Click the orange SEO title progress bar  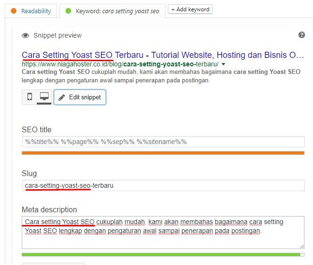coord(163,153)
